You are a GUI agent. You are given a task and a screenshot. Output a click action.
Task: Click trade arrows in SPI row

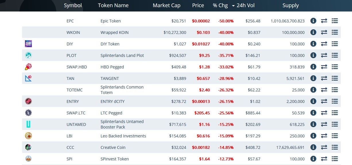coord(324,159)
